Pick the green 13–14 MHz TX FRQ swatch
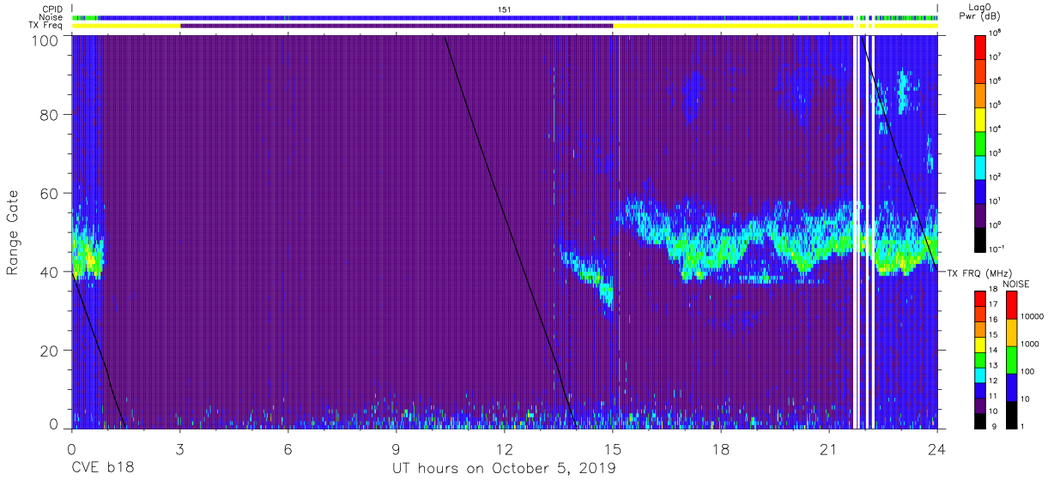Screen dimensions: 1054x486 tap(981, 359)
